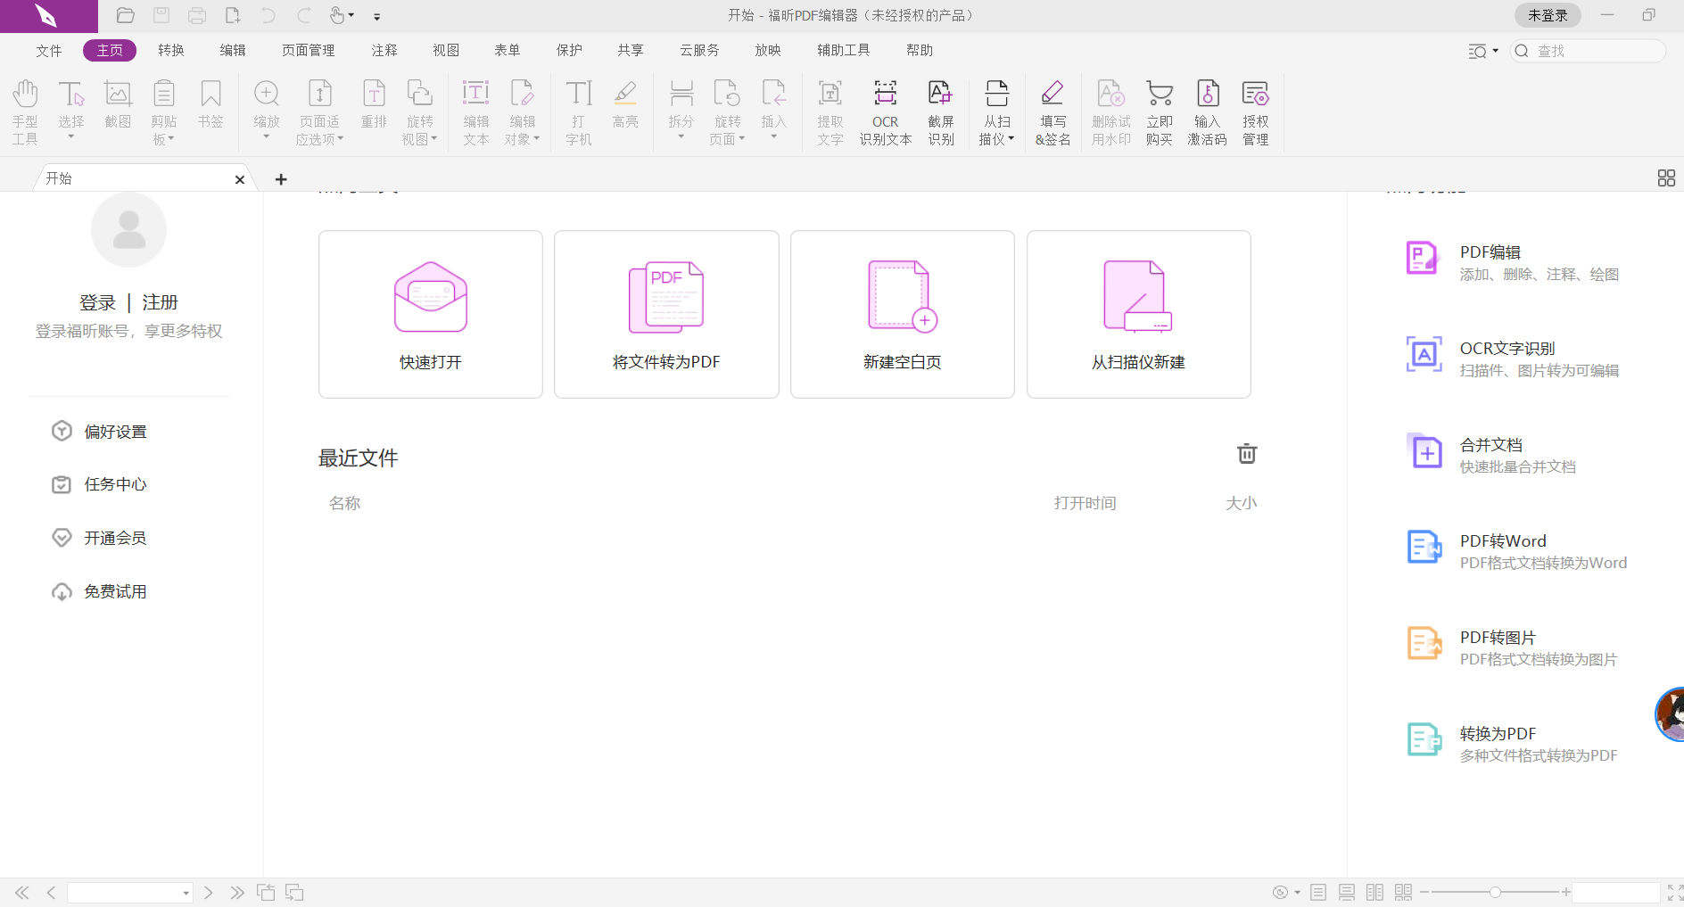Click the 提取文字 extract text icon
1684x907 pixels.
830,112
